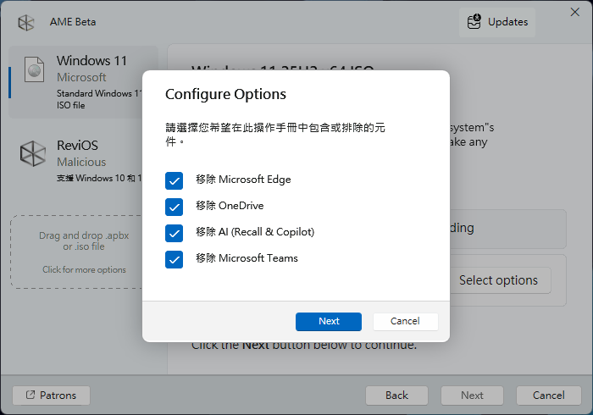Click the Patrons external link icon
593x415 pixels.
(x=31, y=396)
